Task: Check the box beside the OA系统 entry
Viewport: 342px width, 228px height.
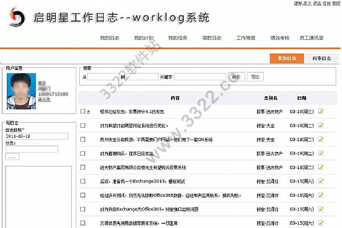Action: pyautogui.click(x=83, y=140)
